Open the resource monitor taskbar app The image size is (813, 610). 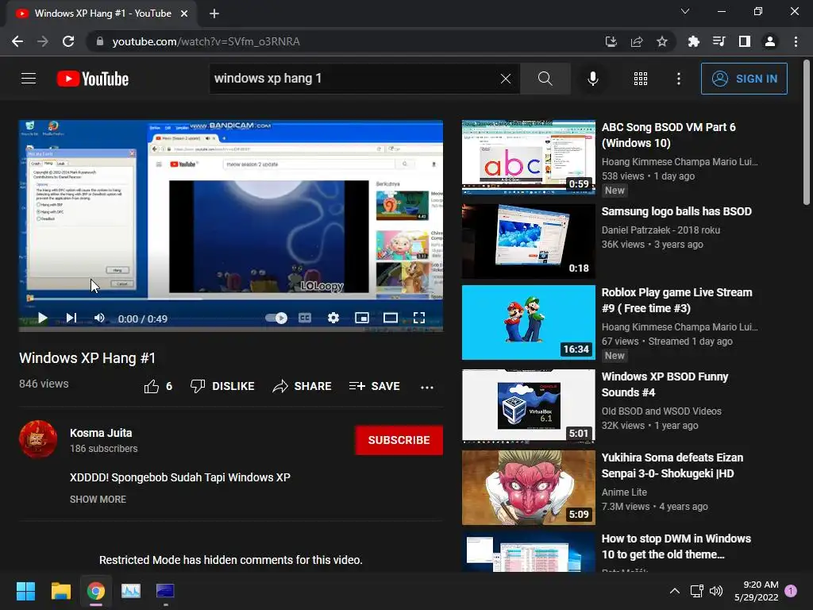click(131, 591)
